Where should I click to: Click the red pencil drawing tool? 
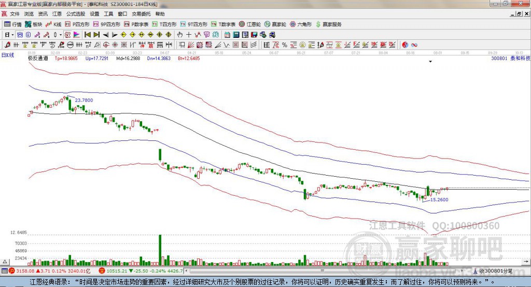[x=7, y=45]
